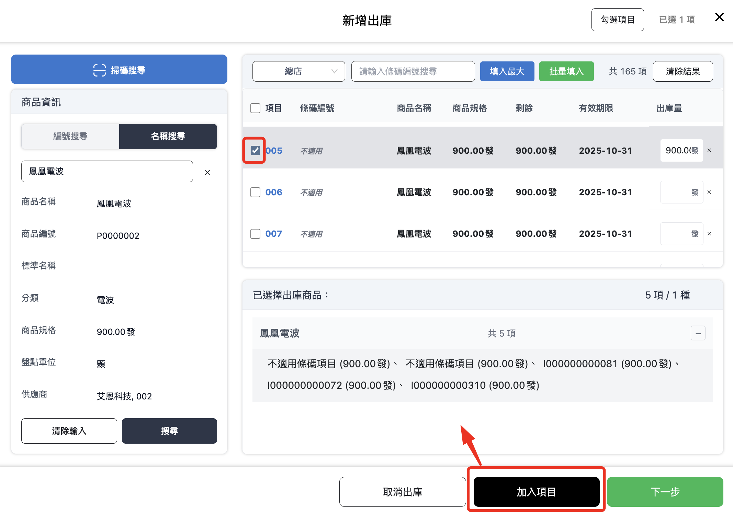Toggle the select-all 項目 header checkbox

pos(255,108)
